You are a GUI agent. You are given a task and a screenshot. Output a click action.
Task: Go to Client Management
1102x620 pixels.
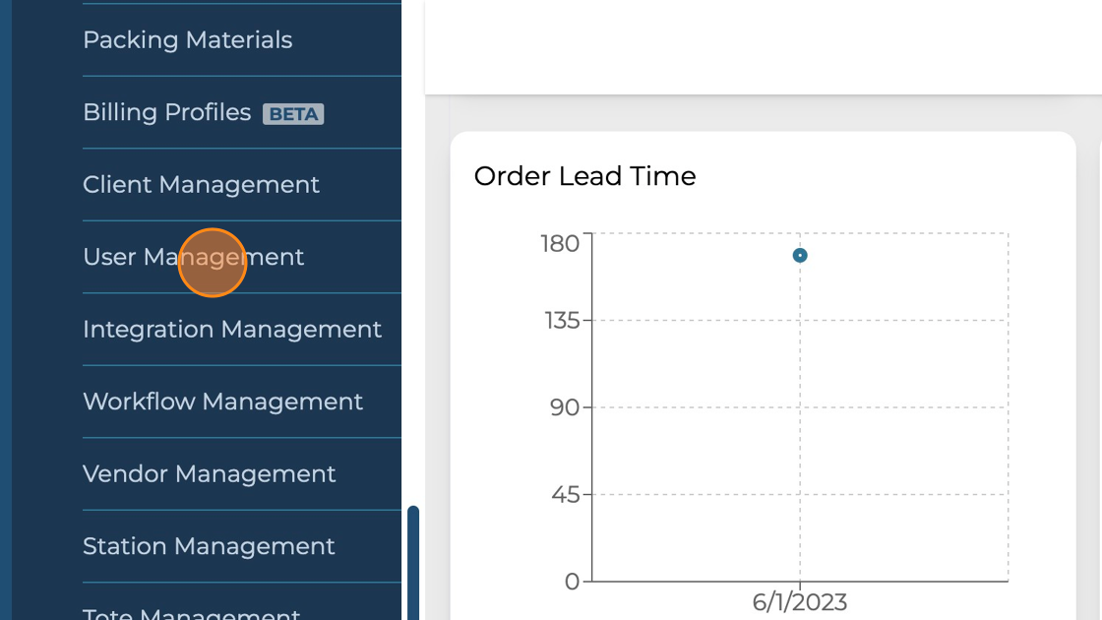click(x=201, y=185)
